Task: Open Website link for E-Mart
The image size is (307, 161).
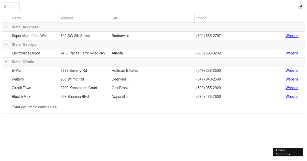Action: [x=292, y=71]
